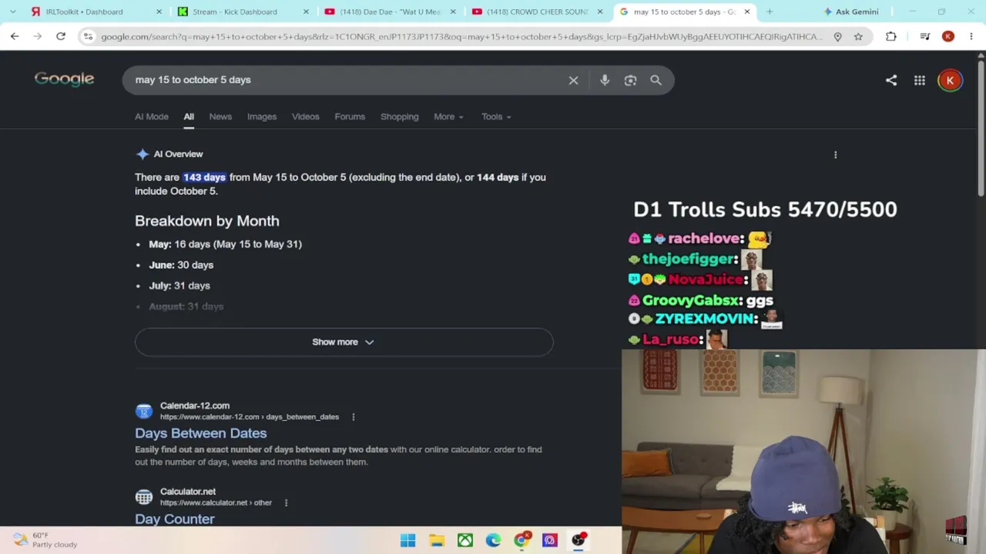Click the page vertical scrollbar
Image resolution: width=986 pixels, height=554 pixels.
[x=981, y=127]
